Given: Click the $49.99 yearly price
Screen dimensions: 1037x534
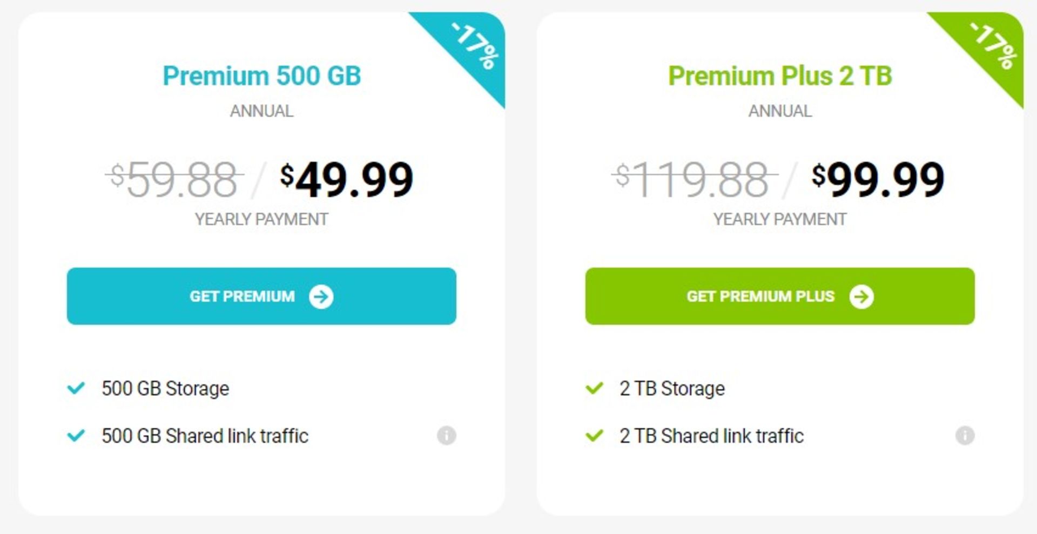Looking at the screenshot, I should point(347,179).
